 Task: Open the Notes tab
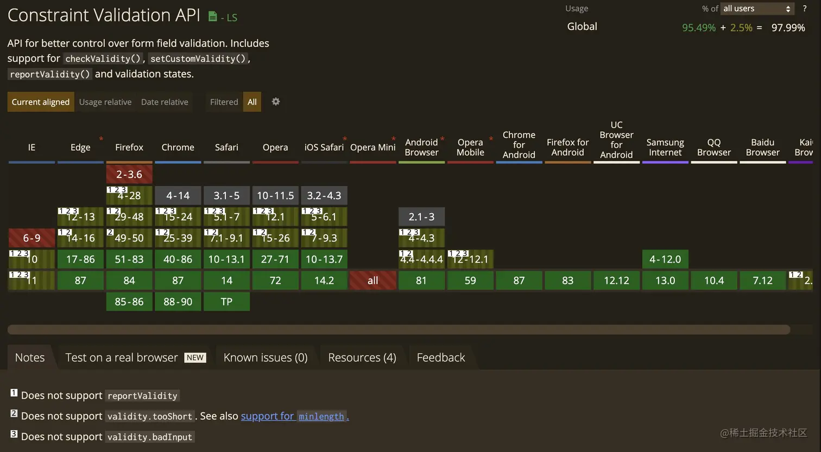point(30,358)
